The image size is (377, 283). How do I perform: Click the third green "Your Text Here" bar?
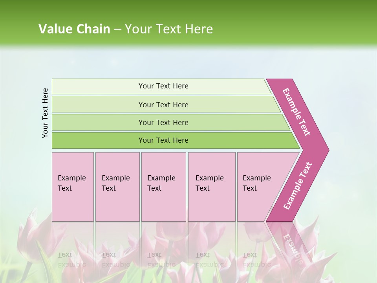pyautogui.click(x=163, y=122)
